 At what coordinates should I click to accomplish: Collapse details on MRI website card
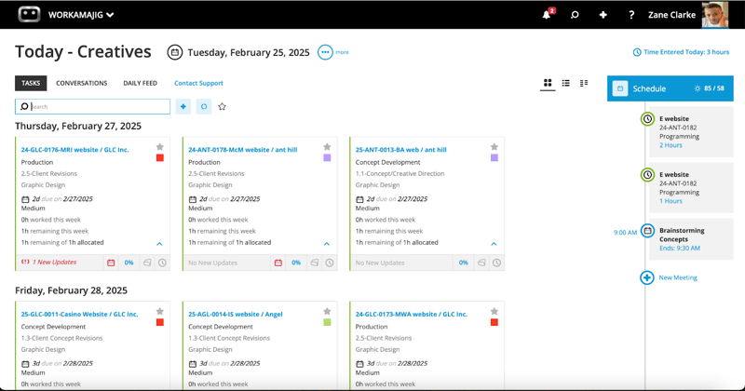point(159,244)
